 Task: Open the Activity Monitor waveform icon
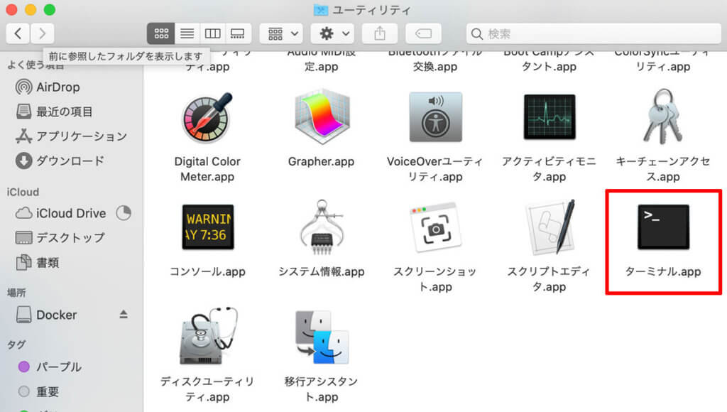pyautogui.click(x=549, y=117)
